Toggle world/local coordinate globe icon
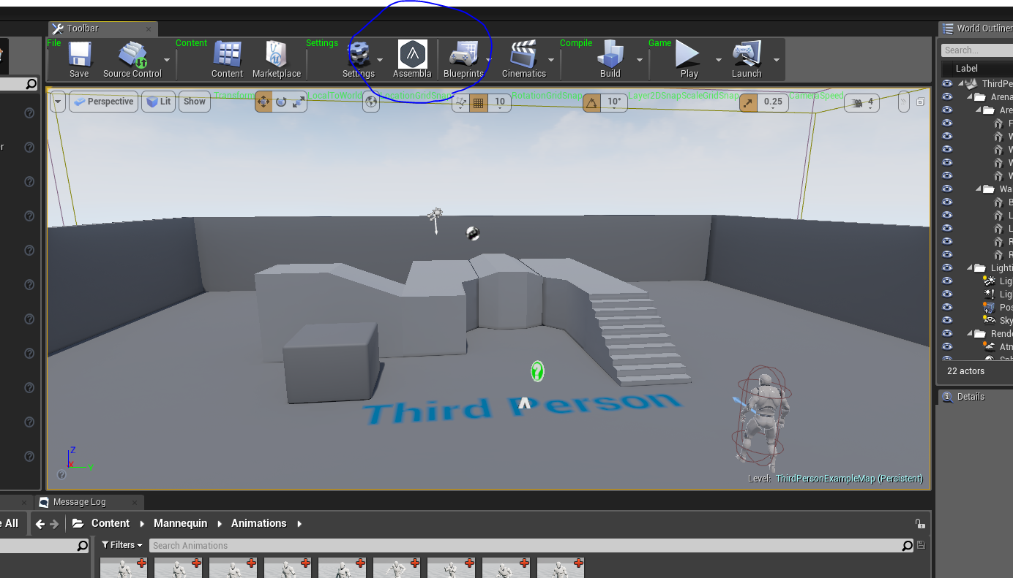Viewport: 1013px width, 578px height. (371, 102)
